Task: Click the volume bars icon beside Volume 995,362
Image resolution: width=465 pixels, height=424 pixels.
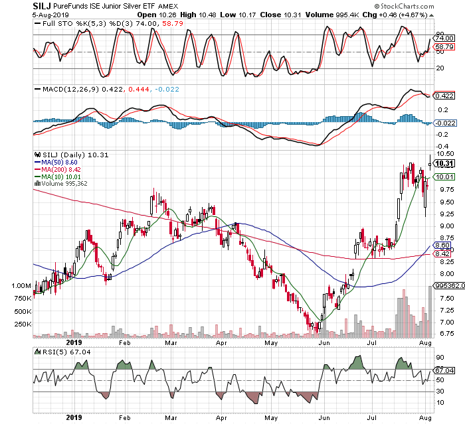Action: tap(37, 183)
